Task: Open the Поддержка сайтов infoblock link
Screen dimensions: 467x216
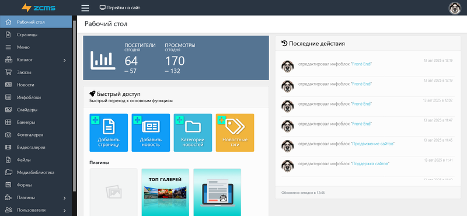Action: point(371,163)
